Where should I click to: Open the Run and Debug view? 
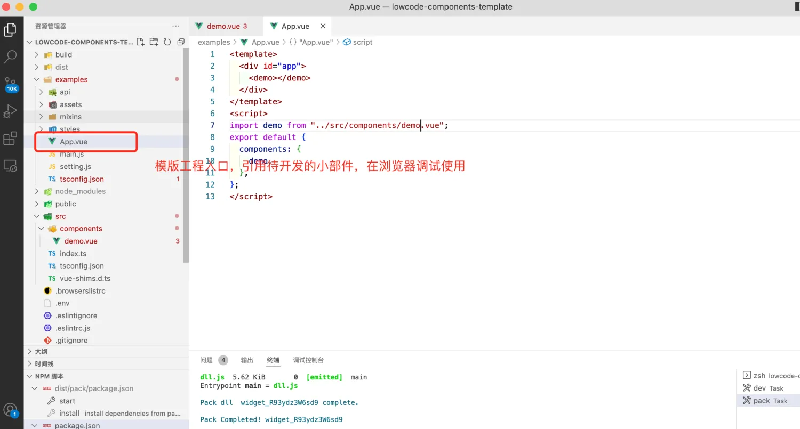[x=10, y=111]
